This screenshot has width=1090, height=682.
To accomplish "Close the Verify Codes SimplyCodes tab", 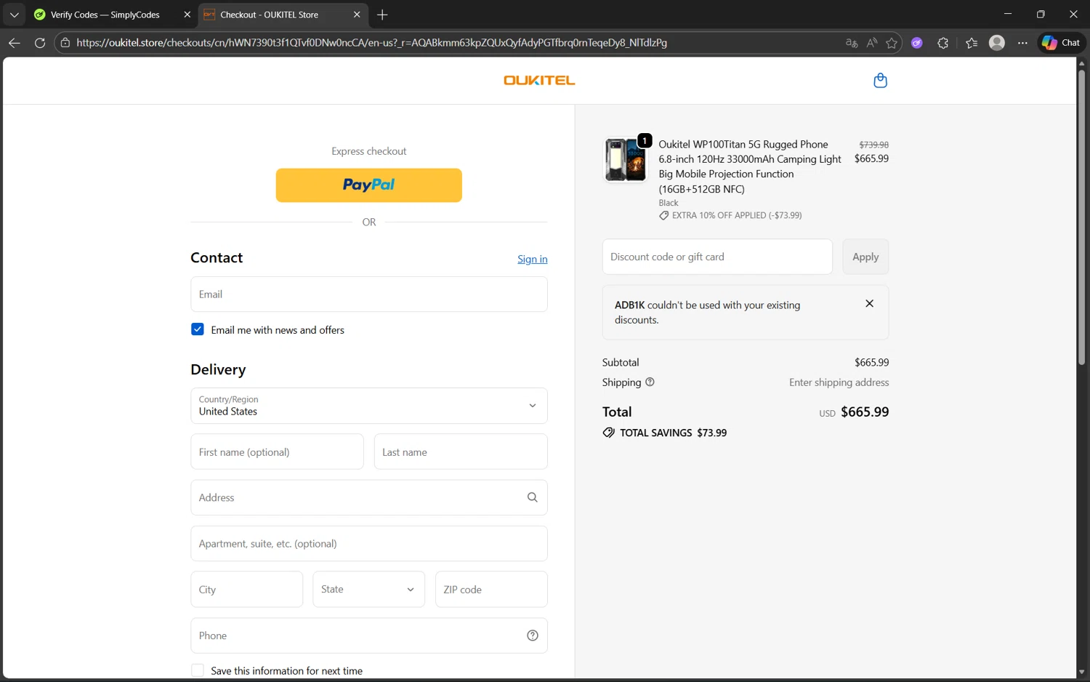I will click(x=187, y=15).
